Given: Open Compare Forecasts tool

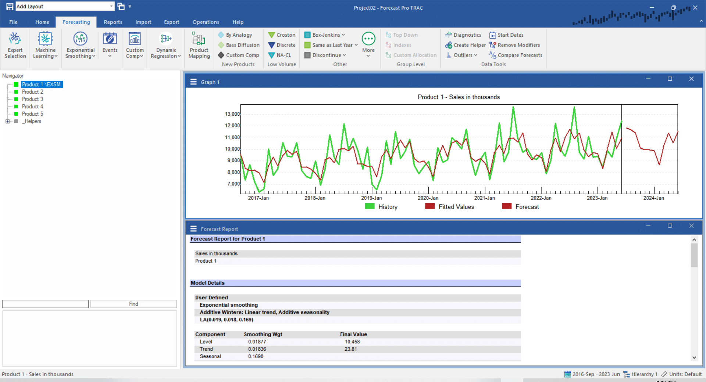Looking at the screenshot, I should point(516,55).
